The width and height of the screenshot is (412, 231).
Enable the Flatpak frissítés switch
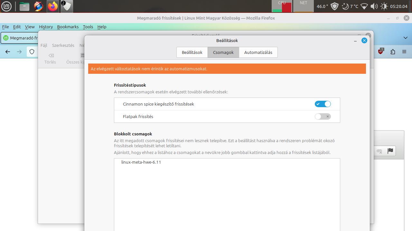[x=323, y=116]
